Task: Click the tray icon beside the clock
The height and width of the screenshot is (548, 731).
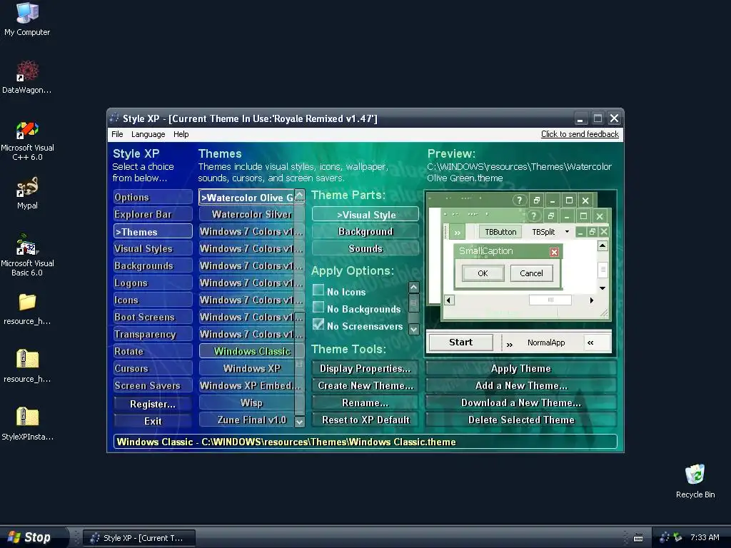Action: click(678, 537)
